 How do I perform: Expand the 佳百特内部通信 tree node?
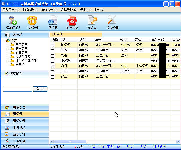[x=8, y=61]
